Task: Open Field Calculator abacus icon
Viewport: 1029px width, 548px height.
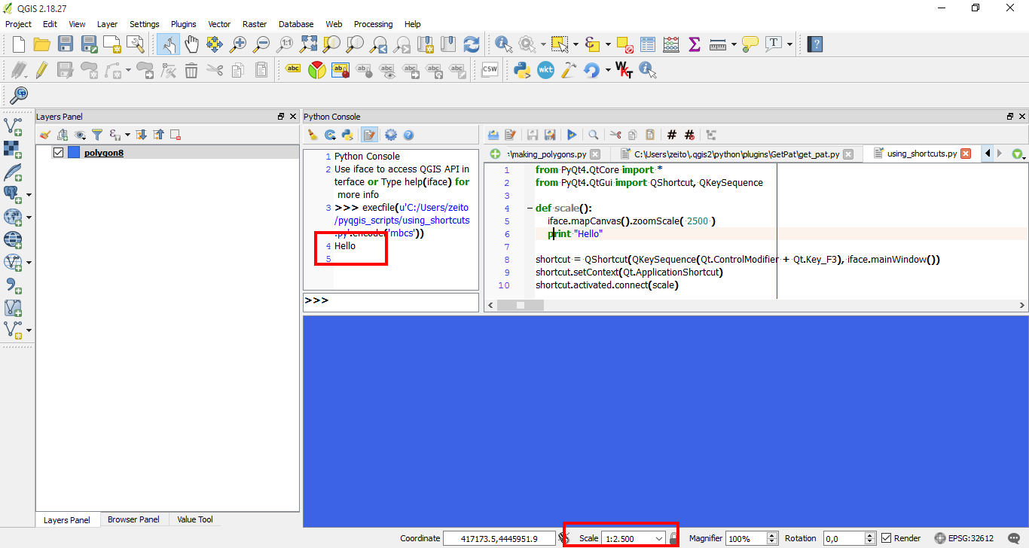Action: (671, 44)
